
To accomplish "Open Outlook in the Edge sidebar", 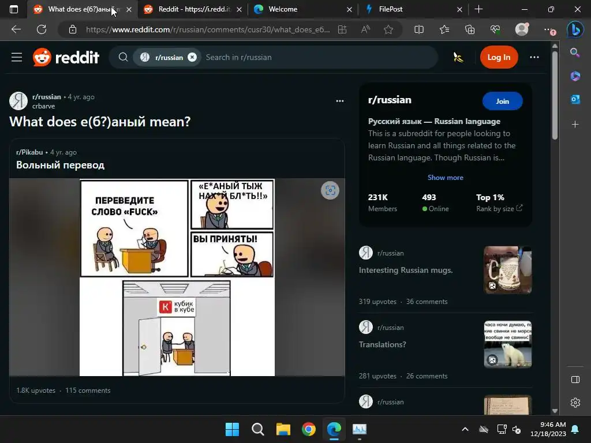I will (575, 99).
